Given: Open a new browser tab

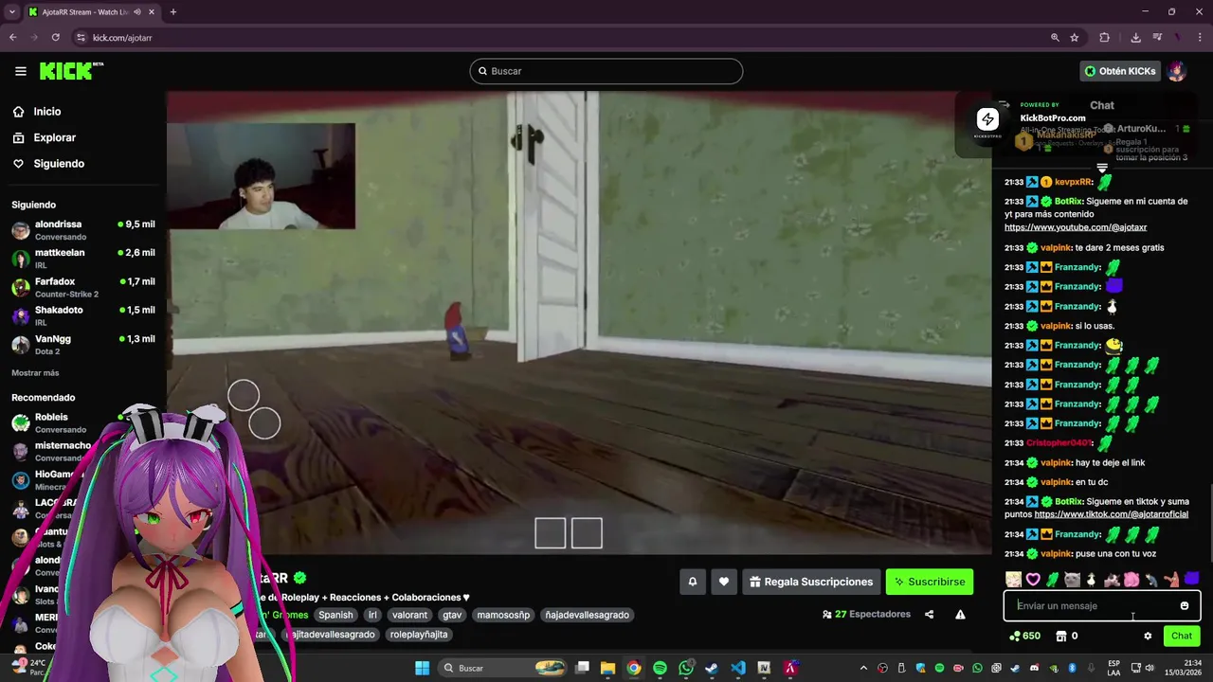Looking at the screenshot, I should [173, 12].
